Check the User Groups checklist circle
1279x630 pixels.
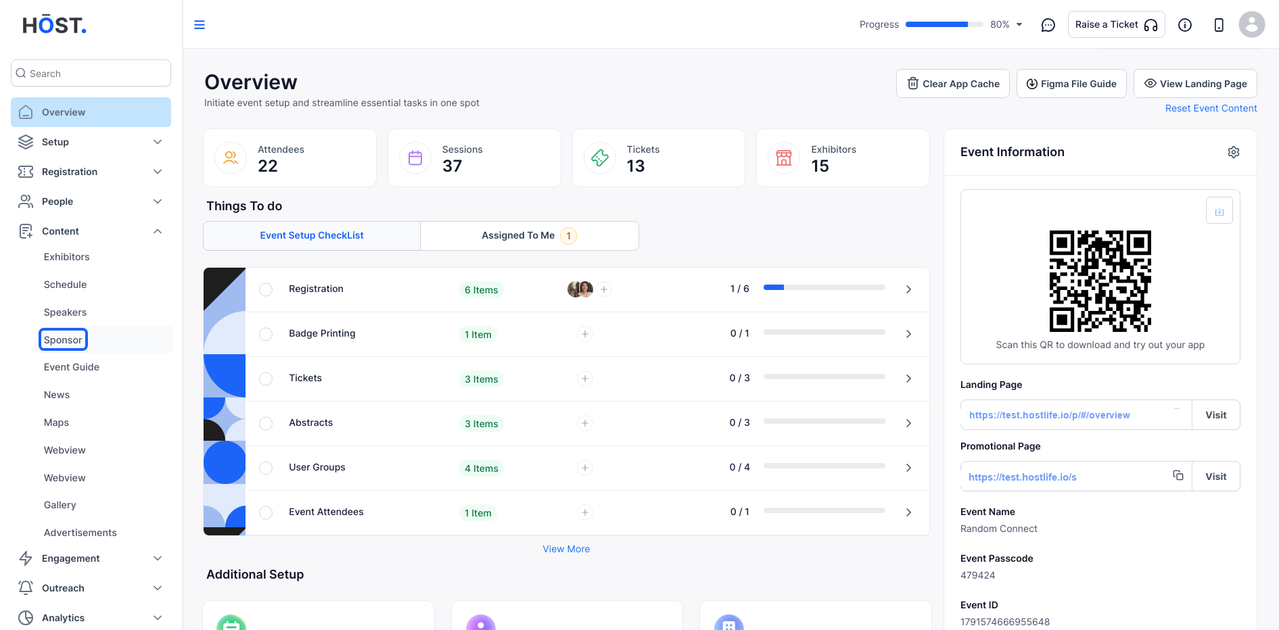[266, 468]
